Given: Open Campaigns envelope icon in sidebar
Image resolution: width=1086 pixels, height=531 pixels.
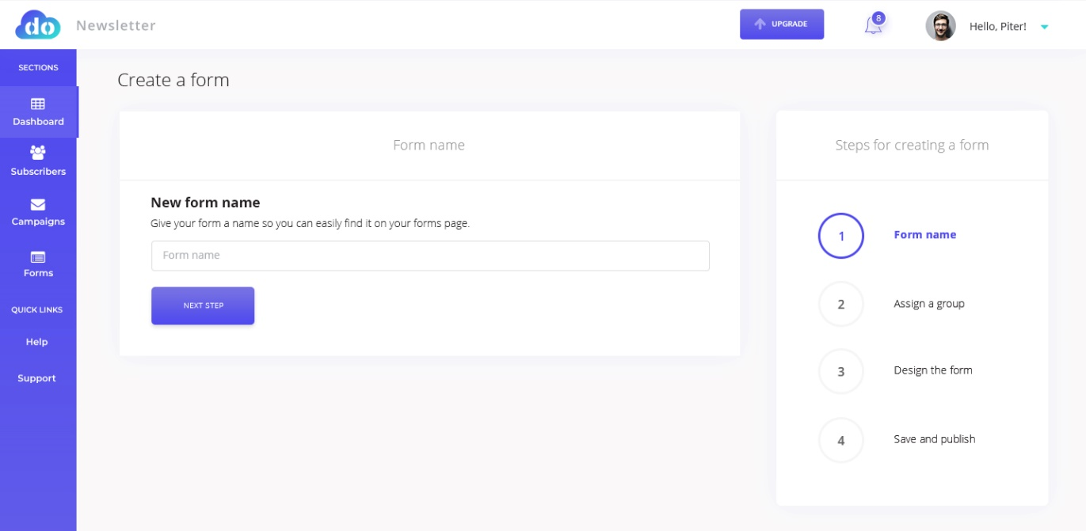Looking at the screenshot, I should [x=38, y=205].
